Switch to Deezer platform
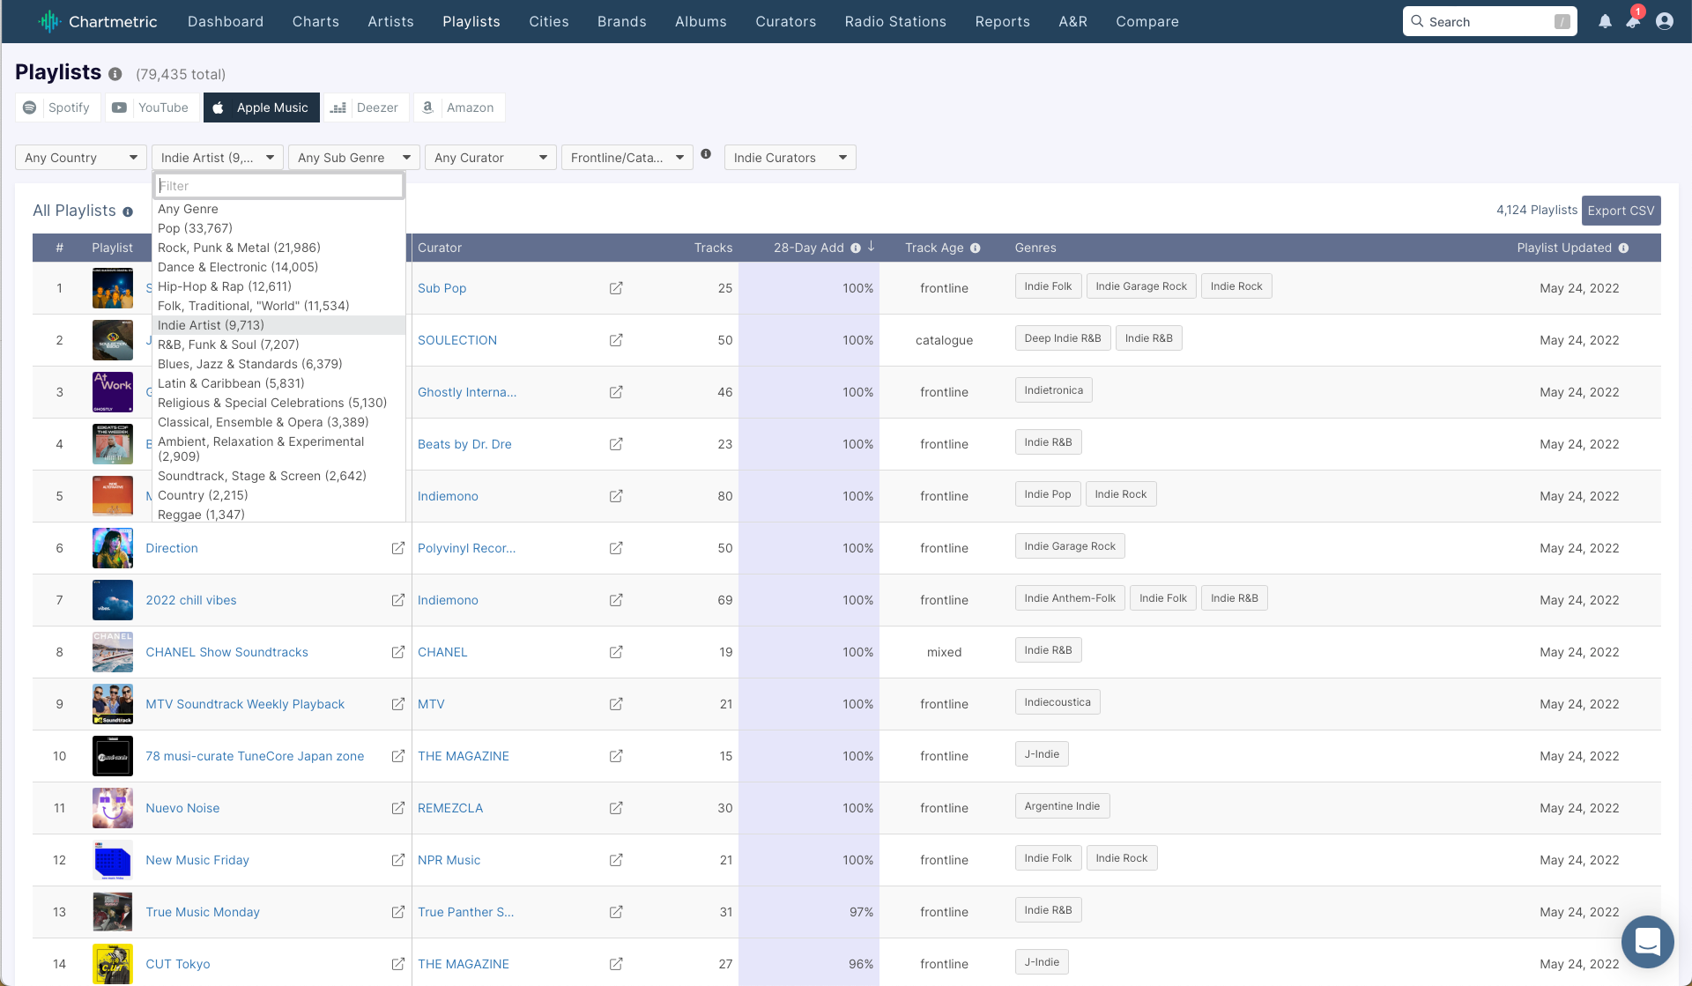The image size is (1692, 986). pyautogui.click(x=366, y=107)
